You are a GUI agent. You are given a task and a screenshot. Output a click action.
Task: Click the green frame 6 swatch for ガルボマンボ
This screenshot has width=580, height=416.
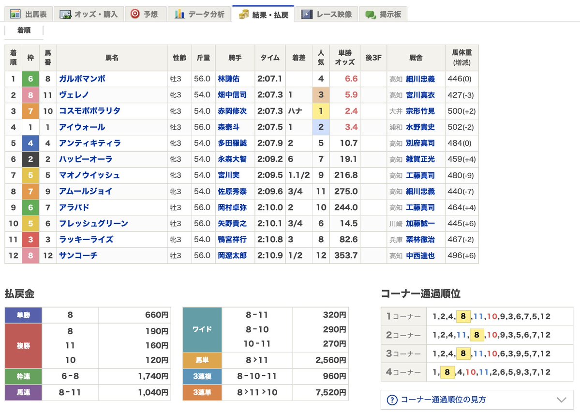[30, 79]
